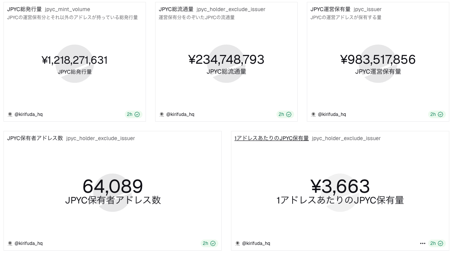Open the JPYC保有者アドレス数 panel title
This screenshot has width=452, height=253.
35,138
